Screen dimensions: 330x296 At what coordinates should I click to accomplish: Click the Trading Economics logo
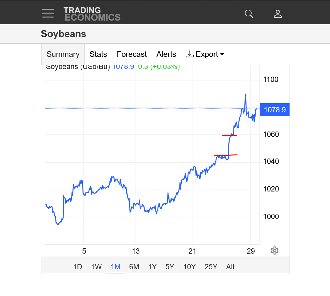tap(92, 14)
